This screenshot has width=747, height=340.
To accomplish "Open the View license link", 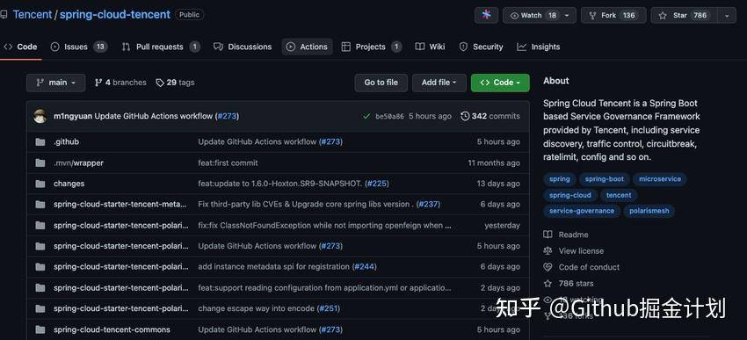I will [581, 251].
